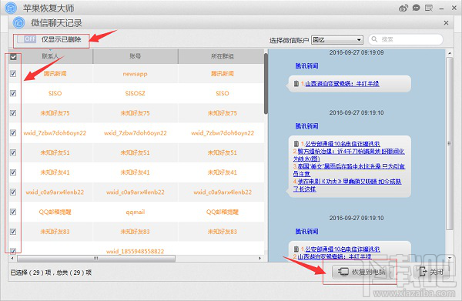Uncheck the wxid_7zbw7doh6oyn22 row checkbox
Screen dimensions: 462x301
[x=13, y=133]
